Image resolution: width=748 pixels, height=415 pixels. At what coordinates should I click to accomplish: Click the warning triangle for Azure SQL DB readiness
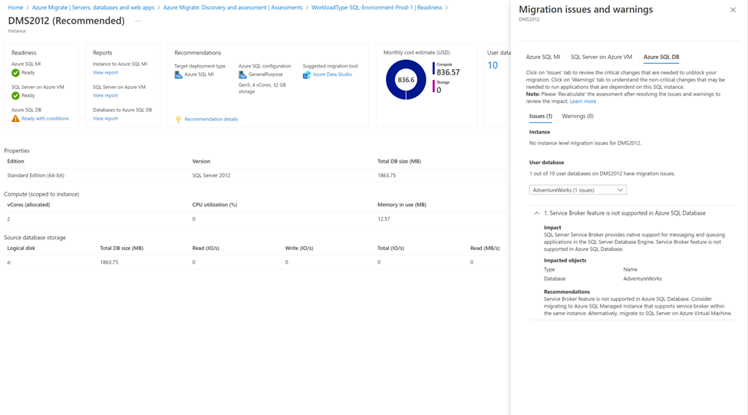tap(15, 118)
